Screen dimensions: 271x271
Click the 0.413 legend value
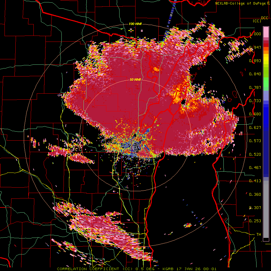tap(255, 181)
